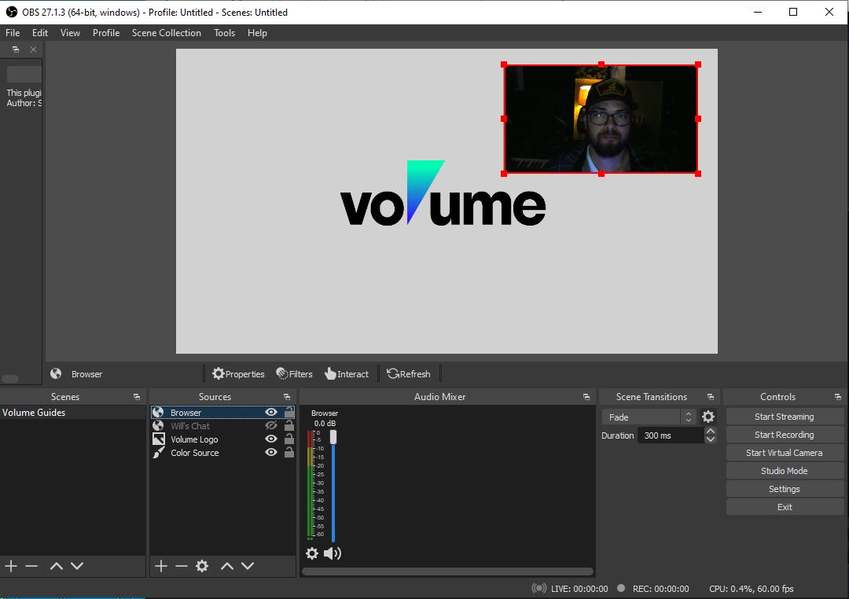Add a new scene with the plus icon in Scenes
The image size is (849, 599).
click(11, 566)
